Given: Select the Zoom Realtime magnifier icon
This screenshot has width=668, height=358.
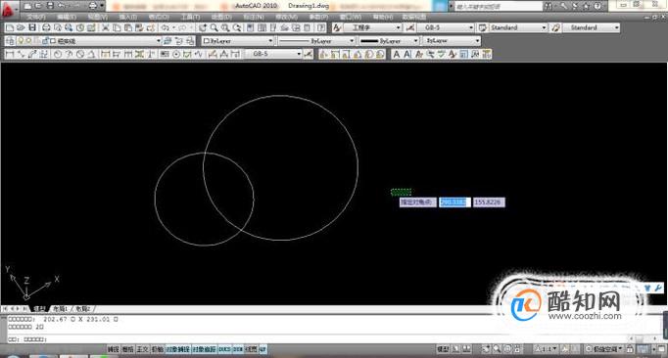Looking at the screenshot, I should click(x=214, y=27).
